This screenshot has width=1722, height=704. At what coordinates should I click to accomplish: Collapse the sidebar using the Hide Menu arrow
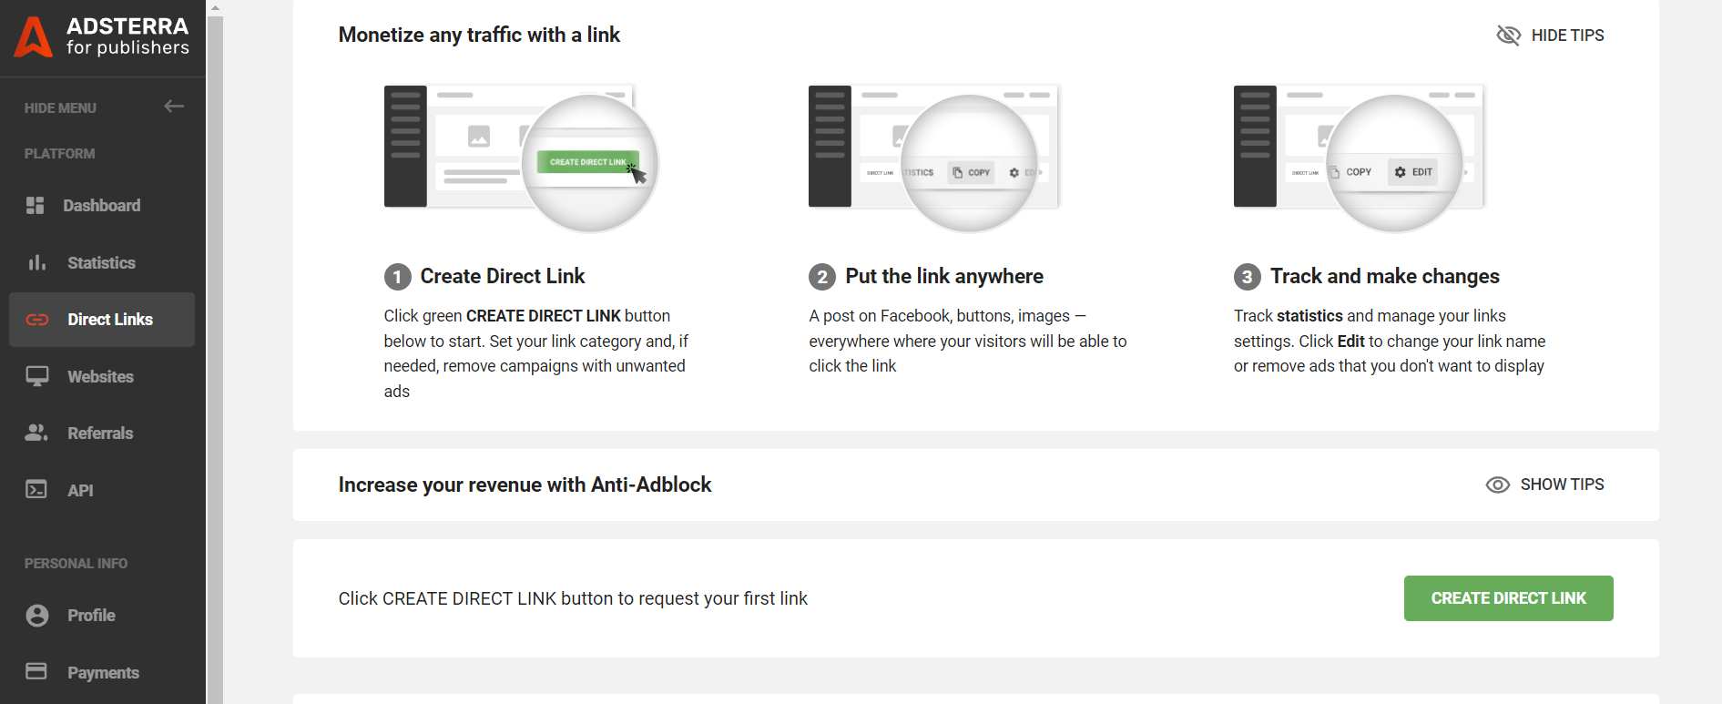click(x=173, y=107)
